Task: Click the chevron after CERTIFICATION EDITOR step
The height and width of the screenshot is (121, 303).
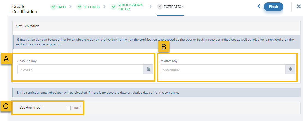Action: [x=150, y=7]
